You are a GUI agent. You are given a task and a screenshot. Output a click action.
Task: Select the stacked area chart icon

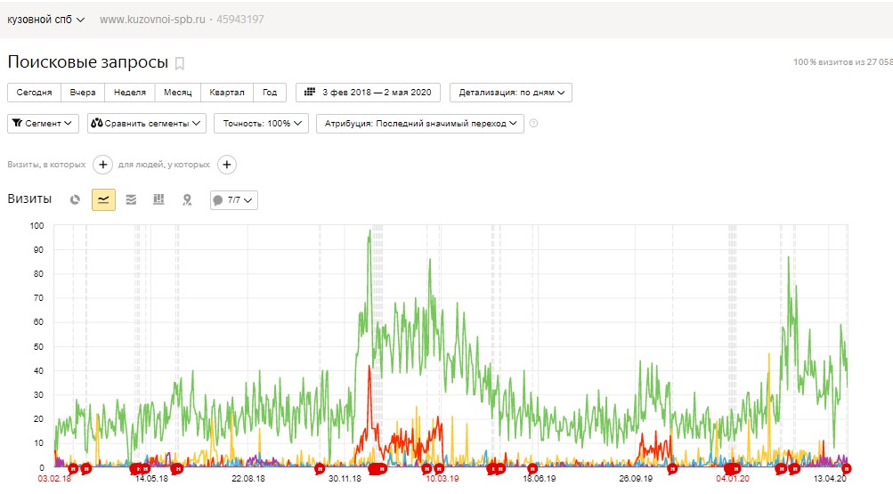[131, 199]
